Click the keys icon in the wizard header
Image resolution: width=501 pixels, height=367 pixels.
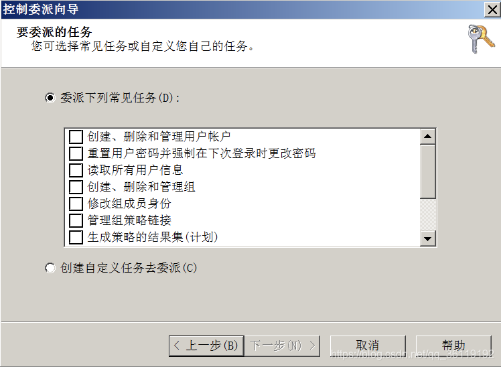(x=480, y=39)
